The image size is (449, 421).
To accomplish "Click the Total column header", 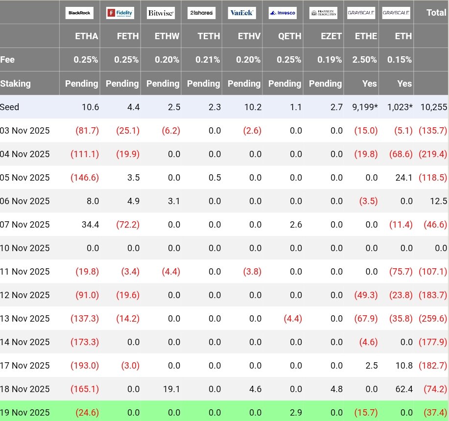I will pyautogui.click(x=436, y=13).
